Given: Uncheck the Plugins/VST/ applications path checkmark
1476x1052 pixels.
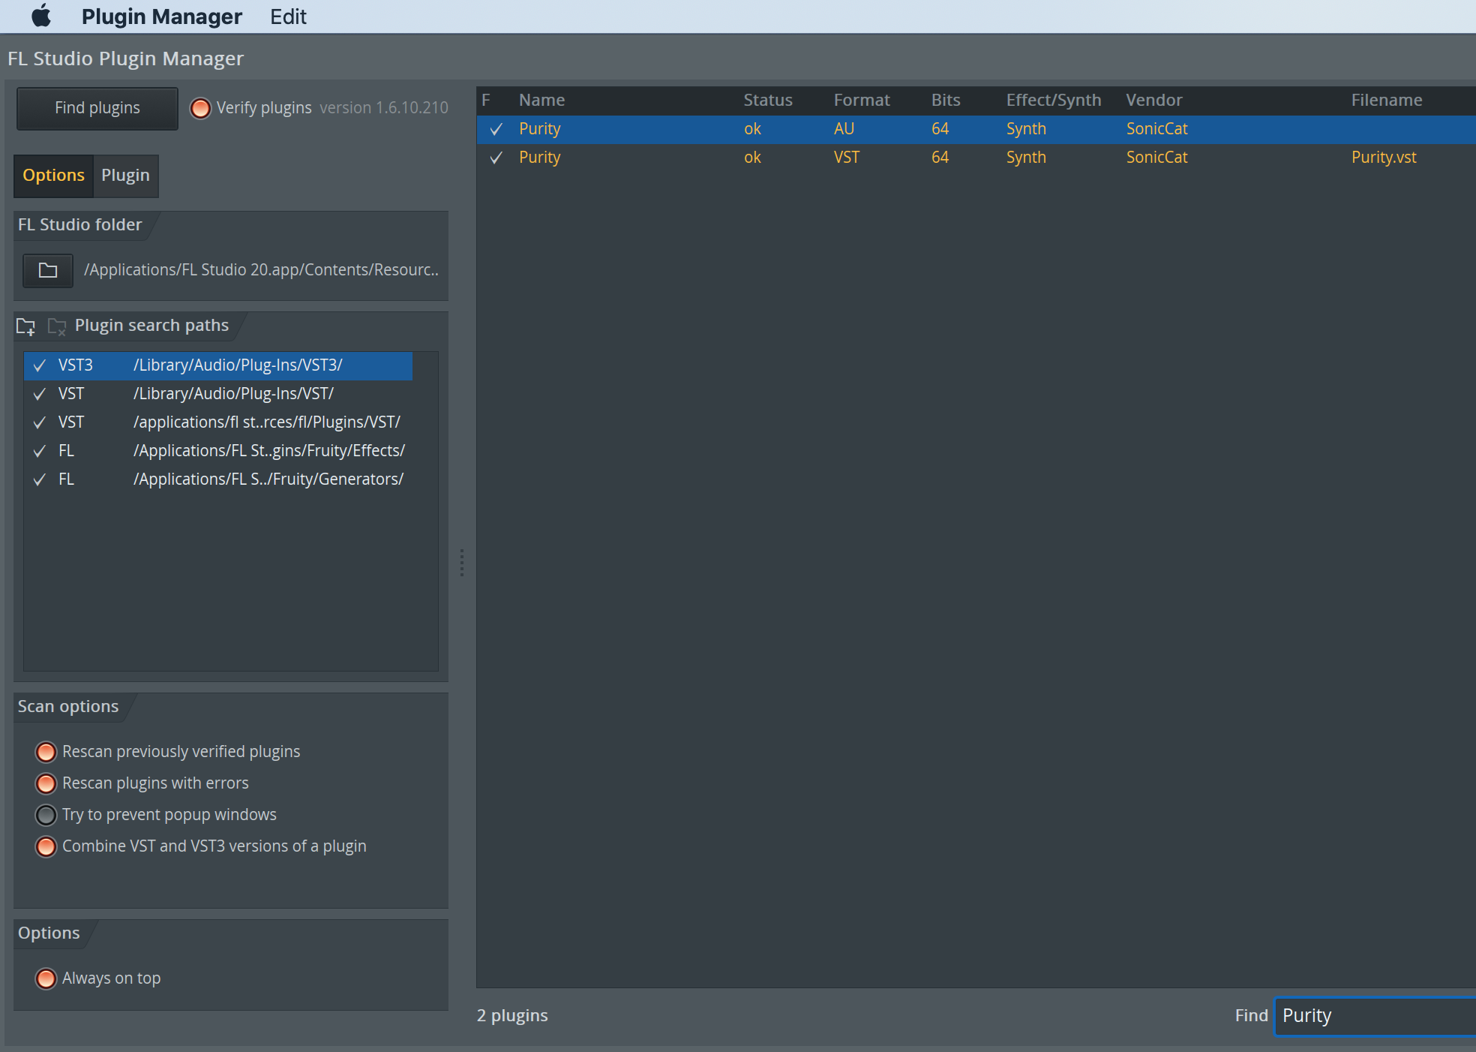Looking at the screenshot, I should tap(40, 423).
